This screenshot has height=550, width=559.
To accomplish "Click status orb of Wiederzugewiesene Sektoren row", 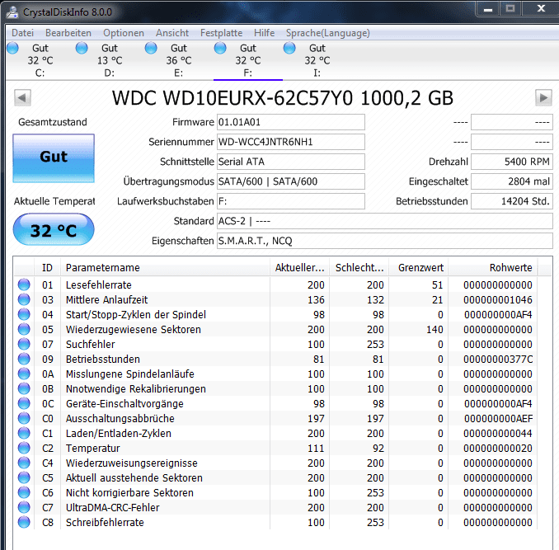I will (24, 329).
